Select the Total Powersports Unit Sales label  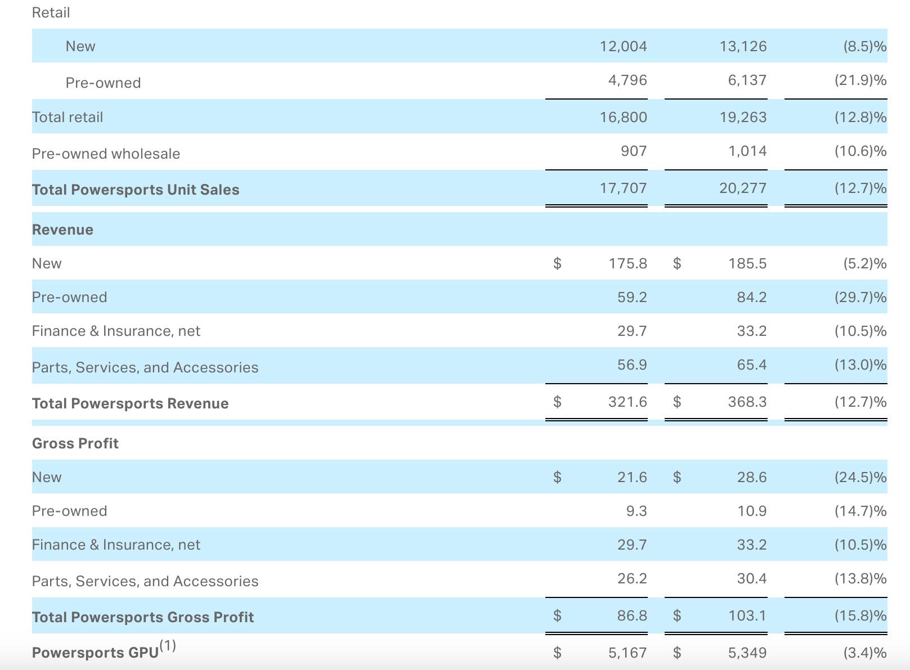136,190
